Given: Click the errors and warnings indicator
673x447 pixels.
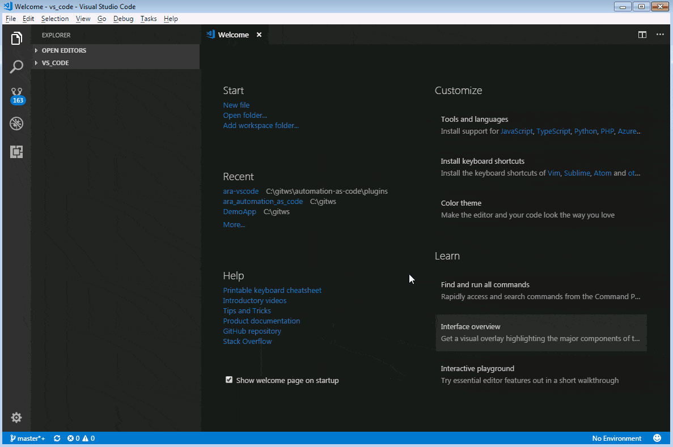Looking at the screenshot, I should [x=81, y=438].
